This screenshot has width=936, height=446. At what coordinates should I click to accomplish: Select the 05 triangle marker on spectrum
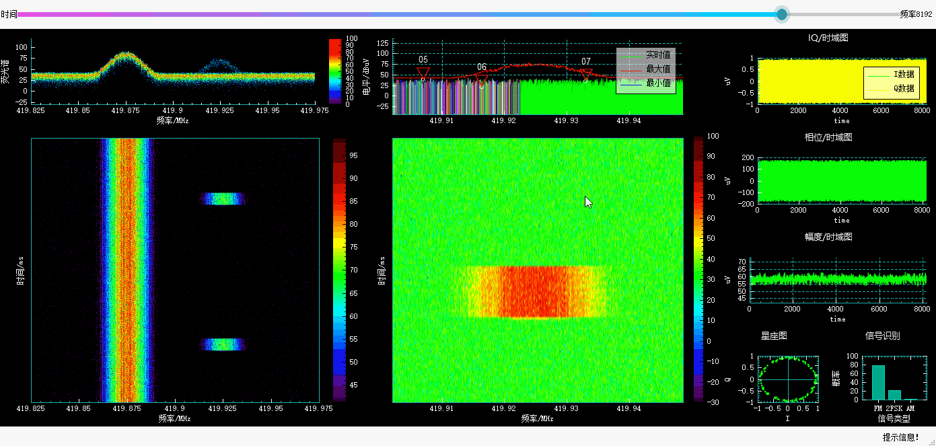click(423, 72)
